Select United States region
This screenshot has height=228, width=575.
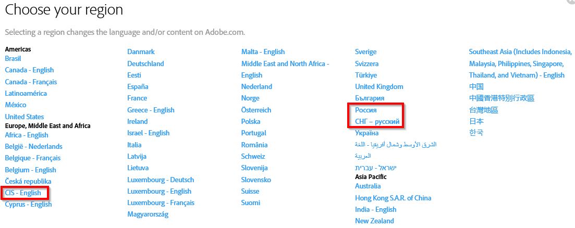25,117
